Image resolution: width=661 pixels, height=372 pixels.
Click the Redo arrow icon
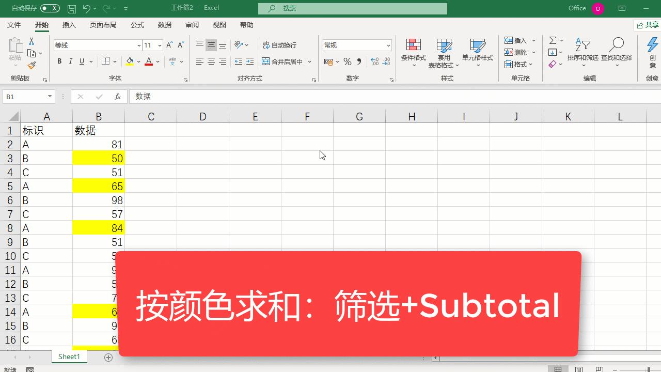[106, 8]
